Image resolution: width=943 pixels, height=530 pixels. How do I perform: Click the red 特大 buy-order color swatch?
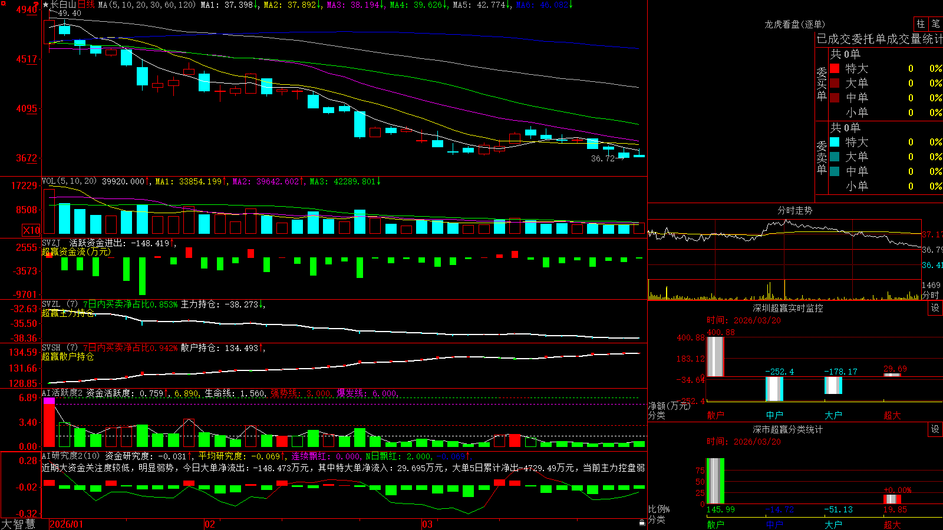835,68
